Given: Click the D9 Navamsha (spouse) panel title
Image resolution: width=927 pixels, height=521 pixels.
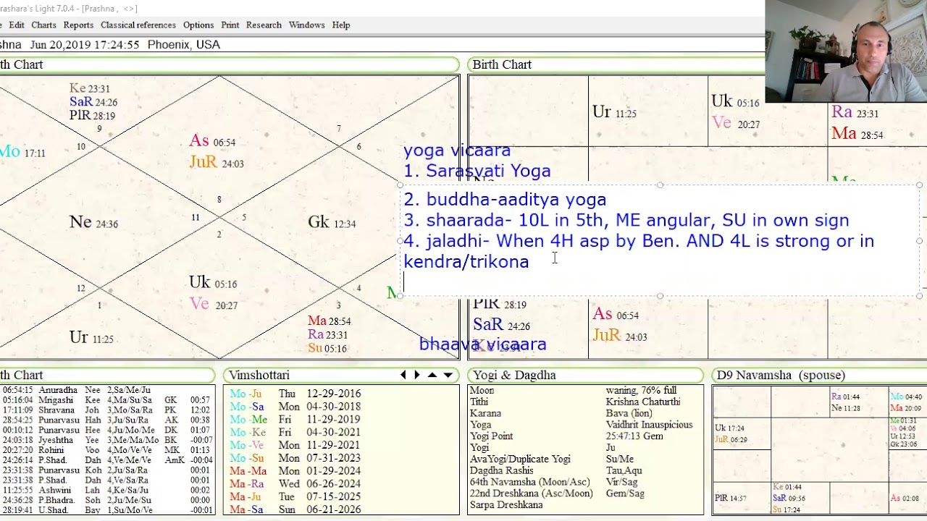Looking at the screenshot, I should [x=781, y=375].
